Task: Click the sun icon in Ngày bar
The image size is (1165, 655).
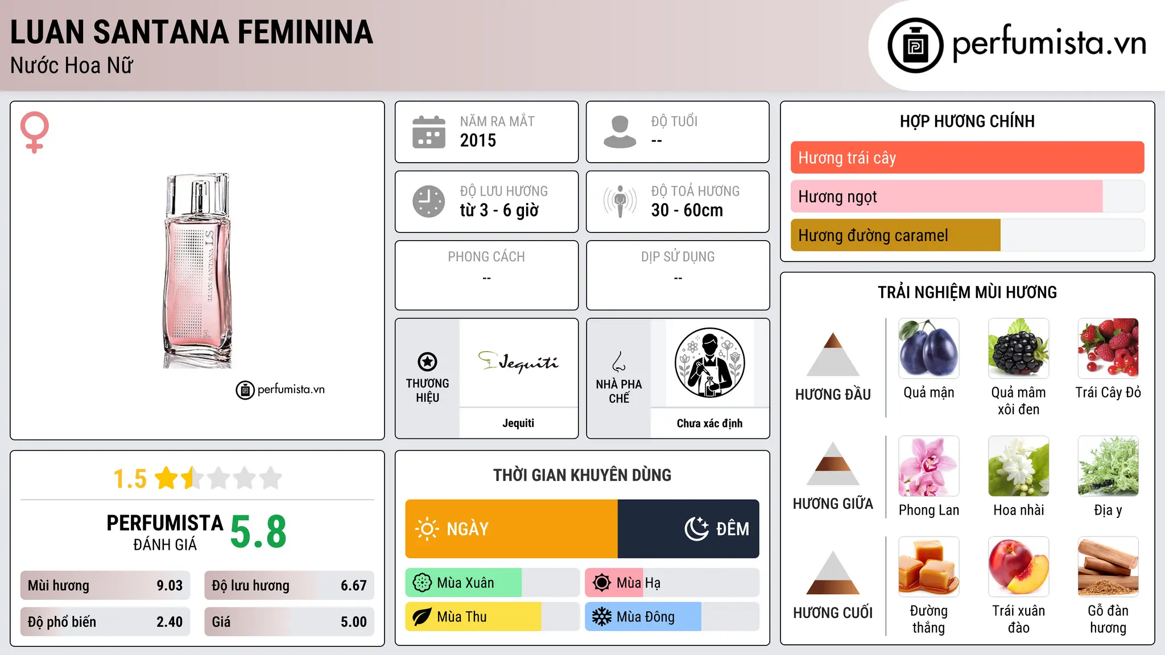Action: tap(427, 529)
